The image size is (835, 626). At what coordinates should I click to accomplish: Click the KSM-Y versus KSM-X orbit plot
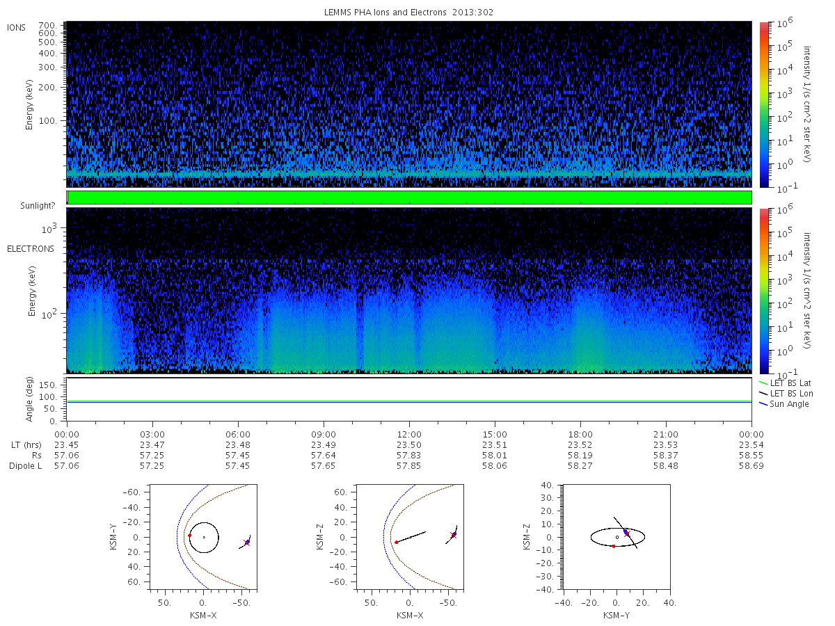[203, 537]
